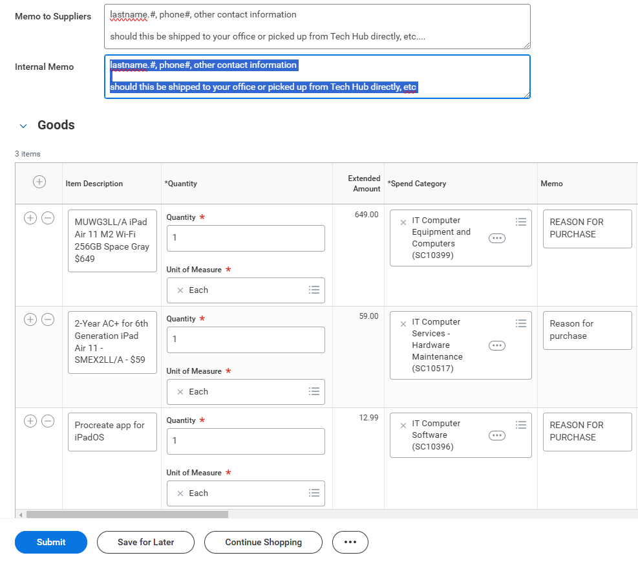Screen dimensions: 638x562
Task: Remove the 2-Year AC+ line with minus icon
Action: [47, 319]
